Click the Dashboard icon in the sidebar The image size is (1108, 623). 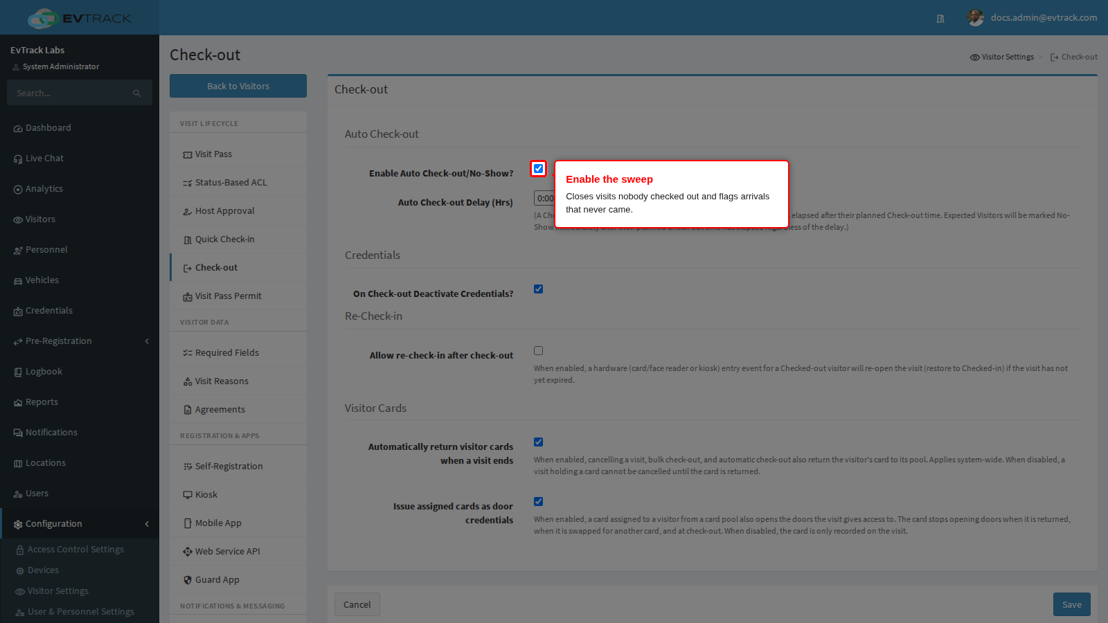(18, 129)
